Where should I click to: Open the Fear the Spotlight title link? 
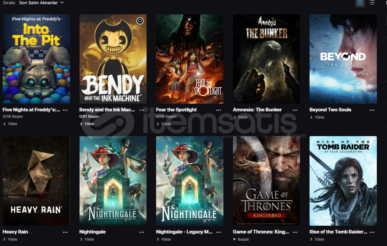[176, 110]
